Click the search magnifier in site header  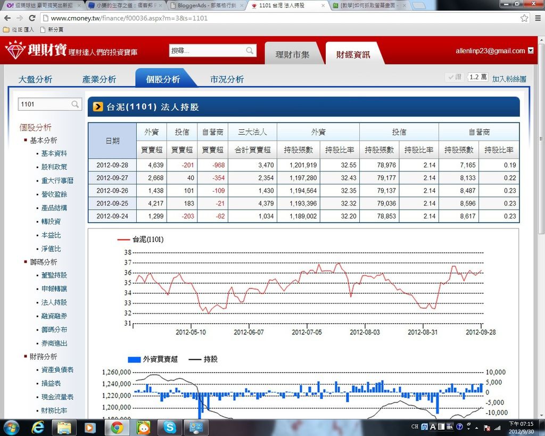coord(250,51)
